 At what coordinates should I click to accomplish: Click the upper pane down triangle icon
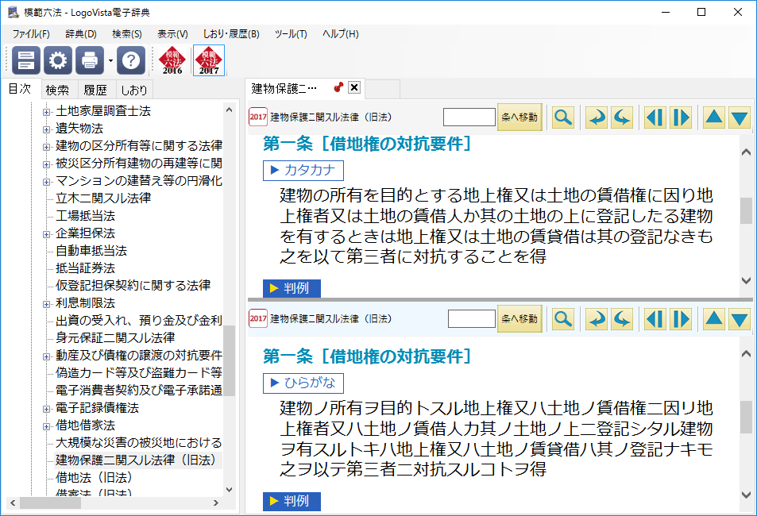740,117
